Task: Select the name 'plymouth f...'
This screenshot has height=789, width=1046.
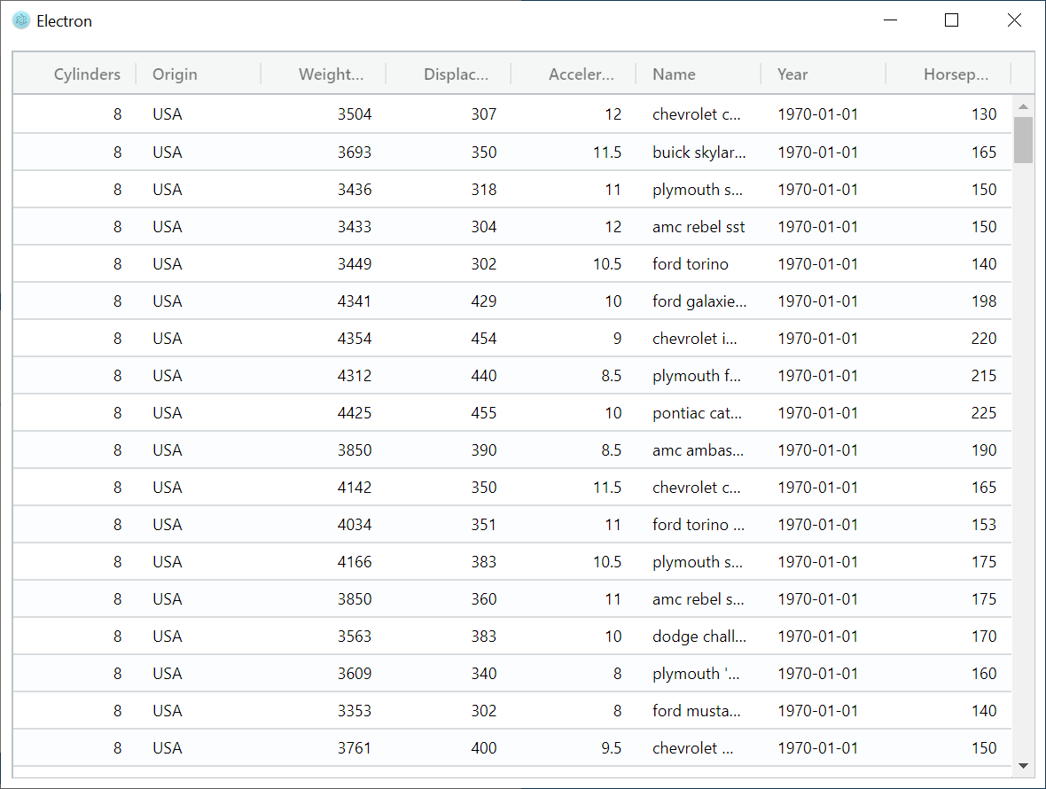Action: [x=697, y=376]
